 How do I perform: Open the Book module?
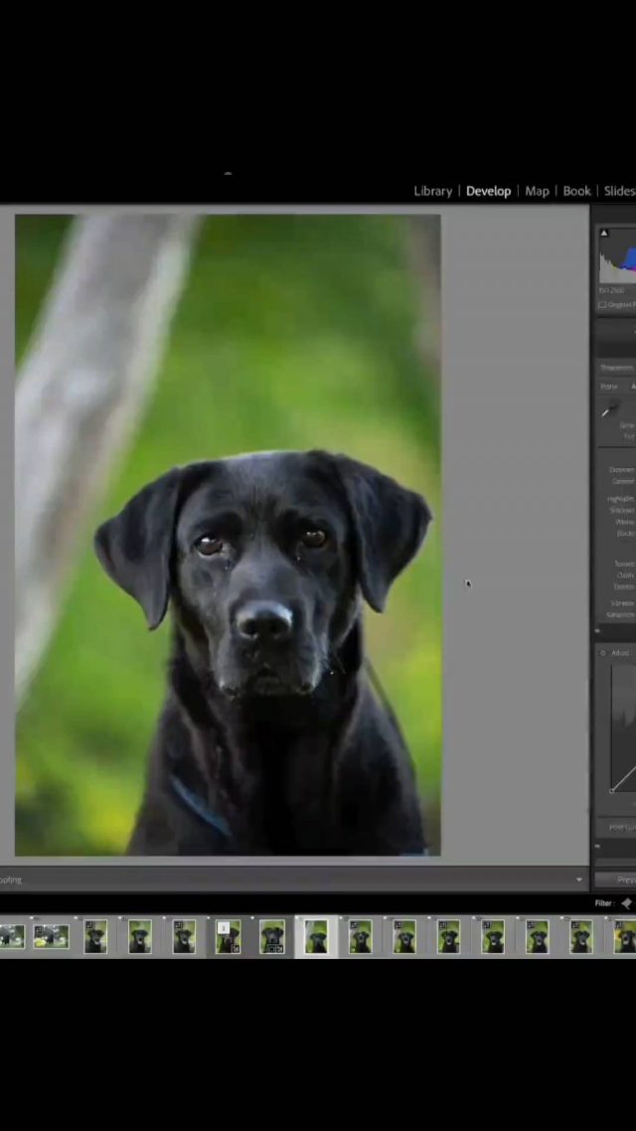point(576,191)
